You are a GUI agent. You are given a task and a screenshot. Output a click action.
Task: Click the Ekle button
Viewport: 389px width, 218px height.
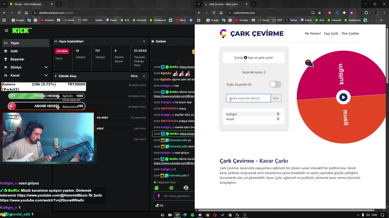click(x=276, y=98)
